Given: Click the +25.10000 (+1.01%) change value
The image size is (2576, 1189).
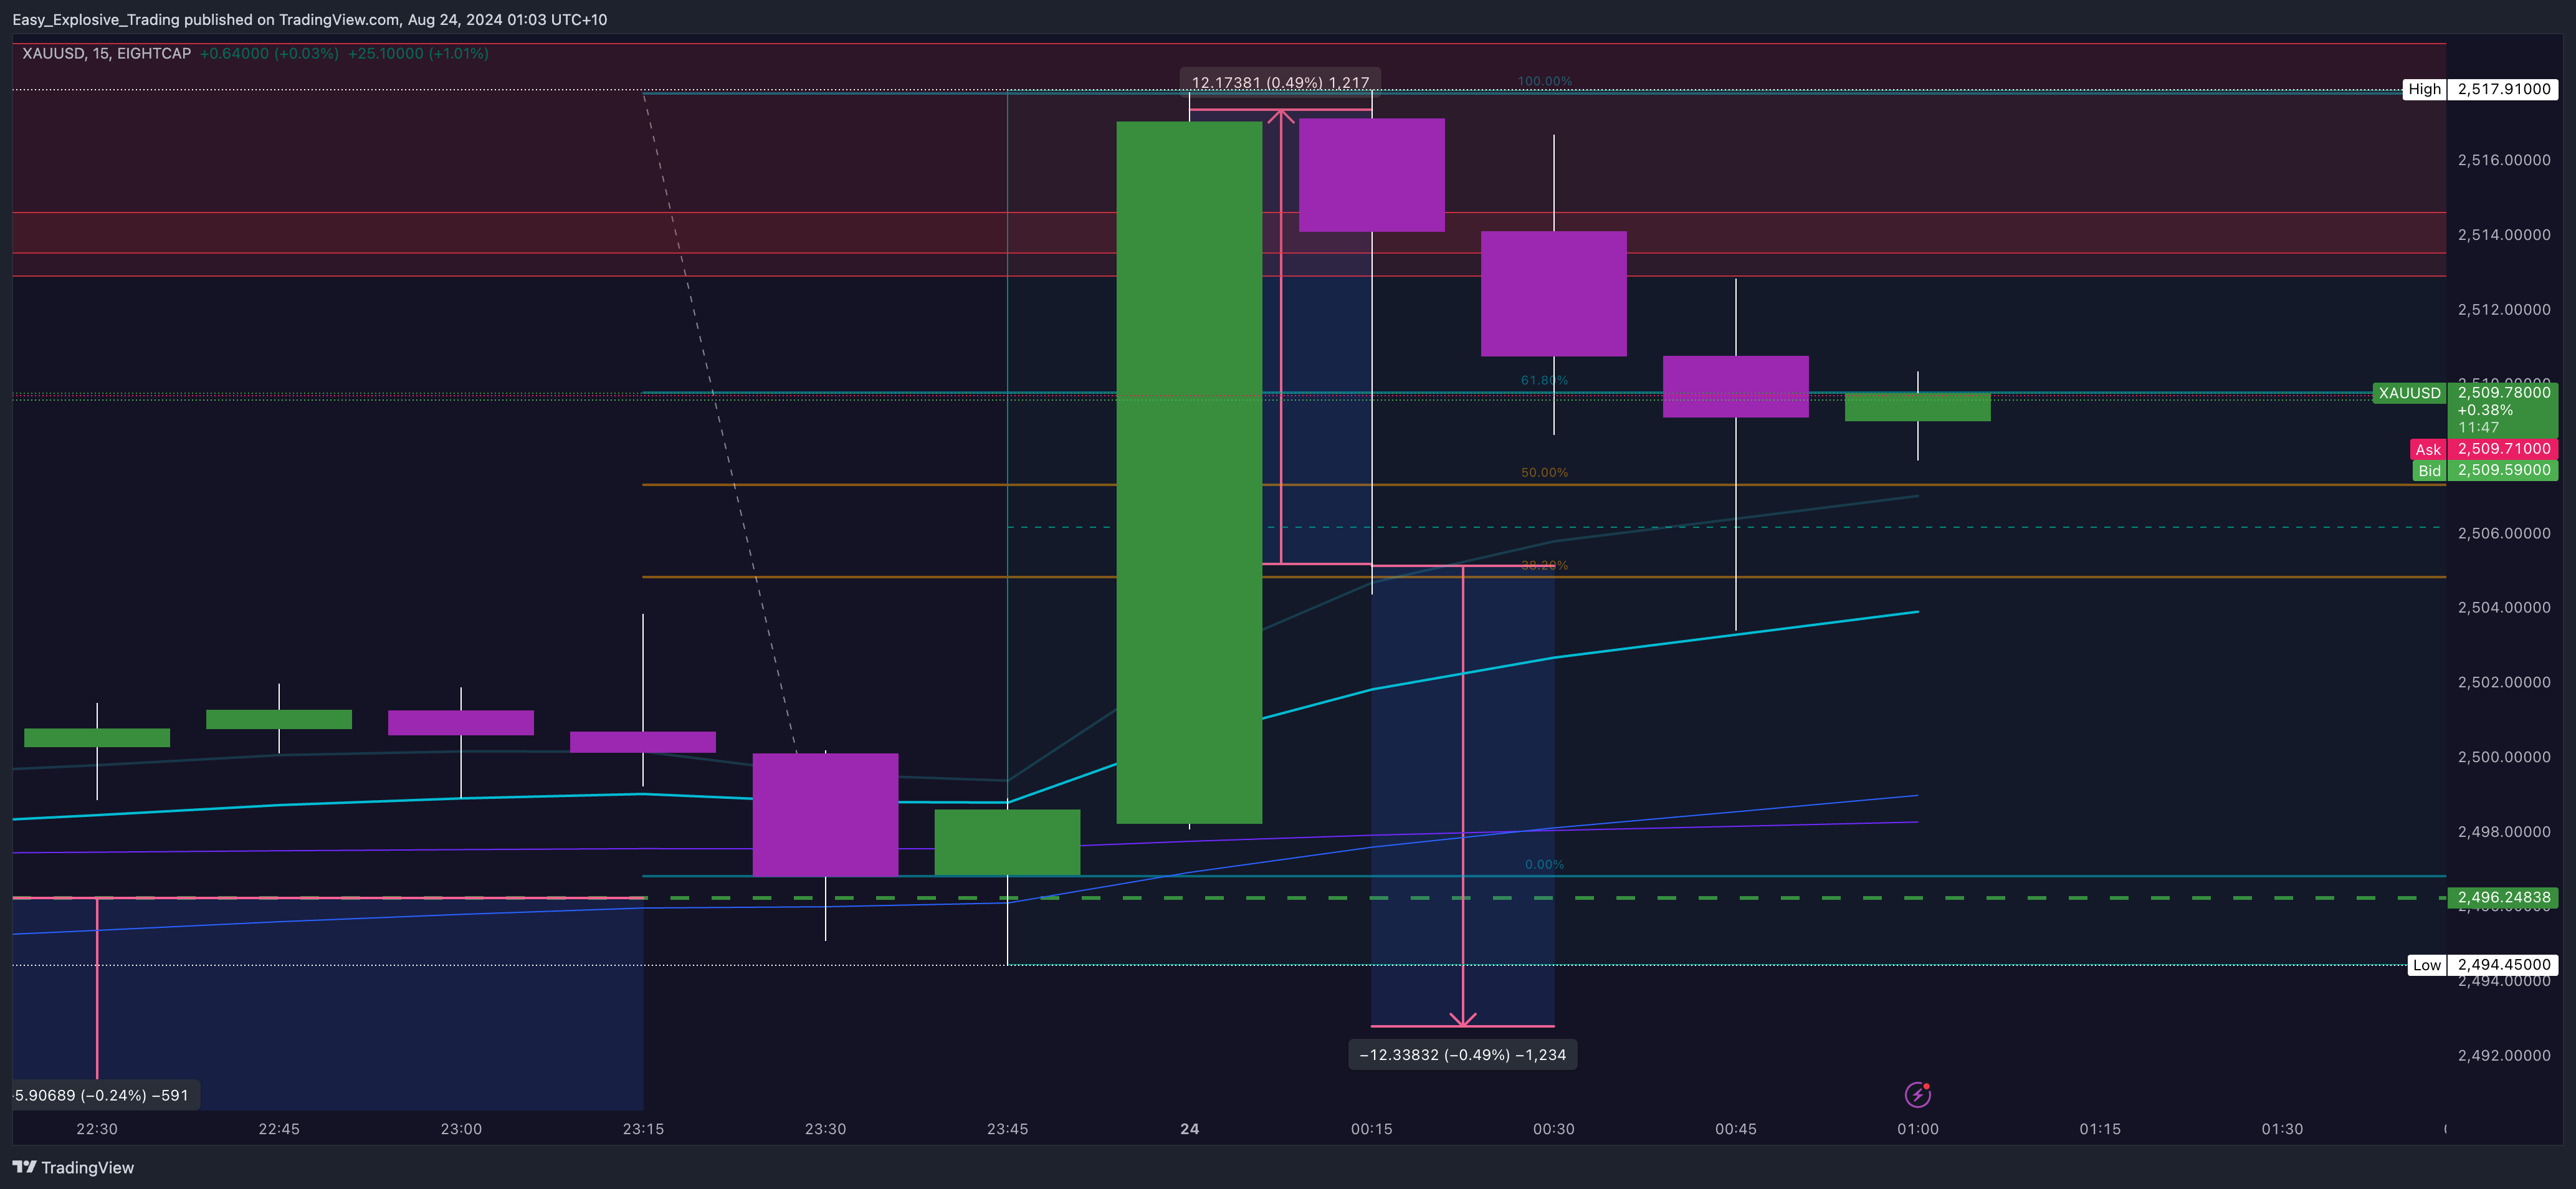Looking at the screenshot, I should click(x=418, y=53).
